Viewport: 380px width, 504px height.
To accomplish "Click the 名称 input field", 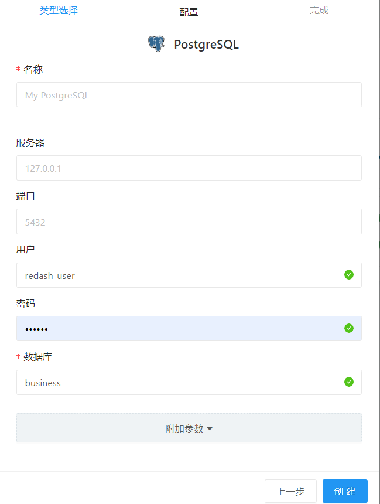I will [x=190, y=94].
